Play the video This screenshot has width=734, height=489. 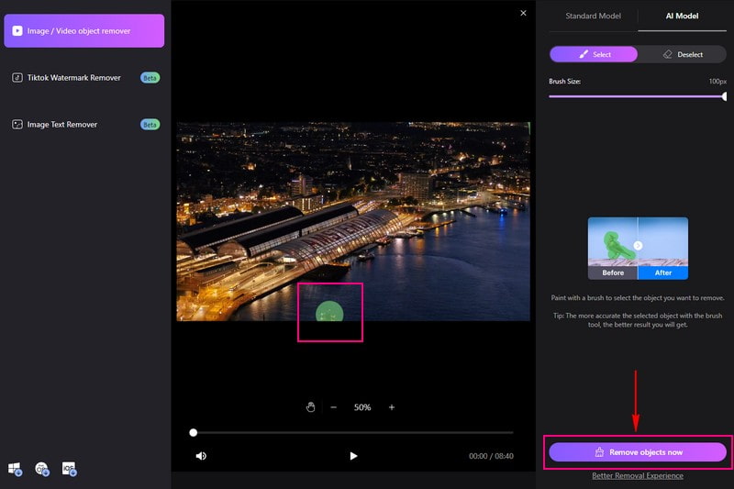pyautogui.click(x=353, y=456)
